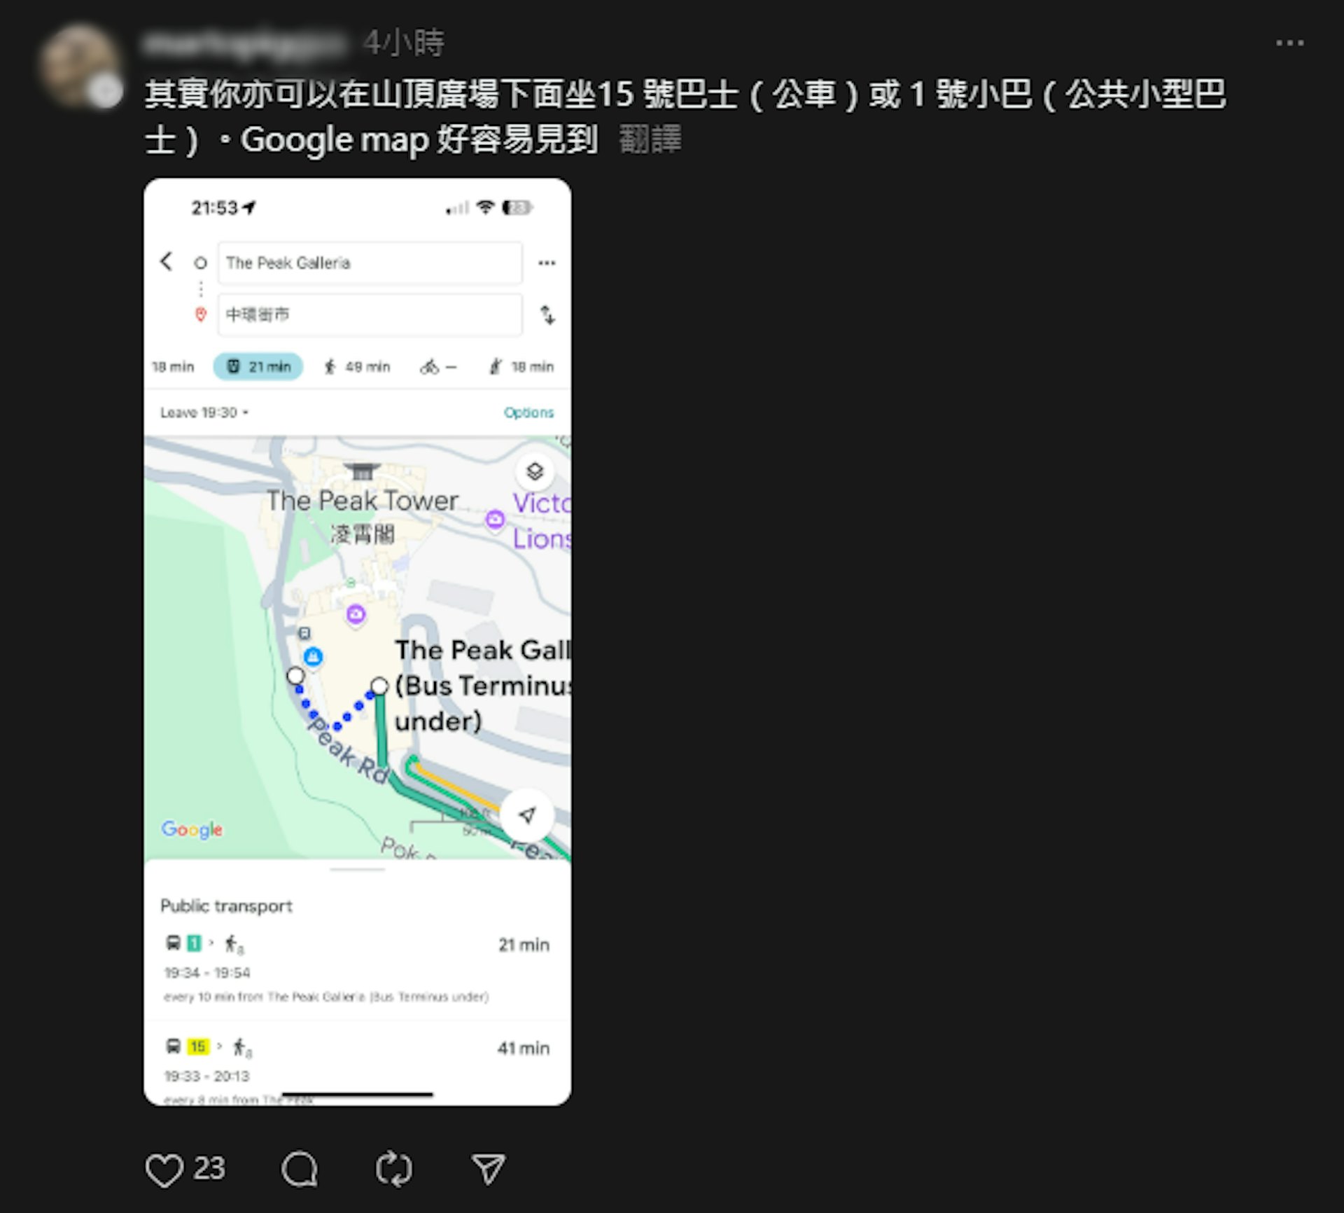Select the minibus 1 route 21 min
Image resolution: width=1344 pixels, height=1213 pixels.
point(357,969)
